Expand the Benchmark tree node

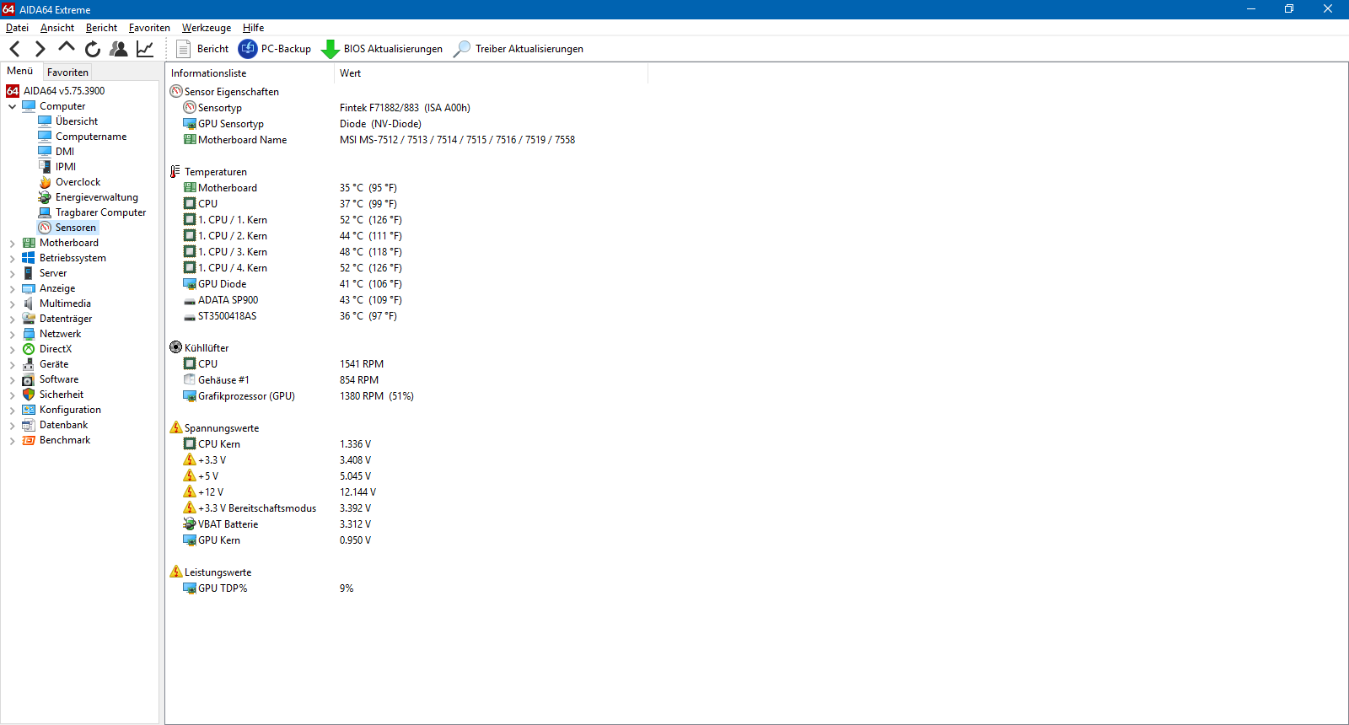tap(12, 440)
